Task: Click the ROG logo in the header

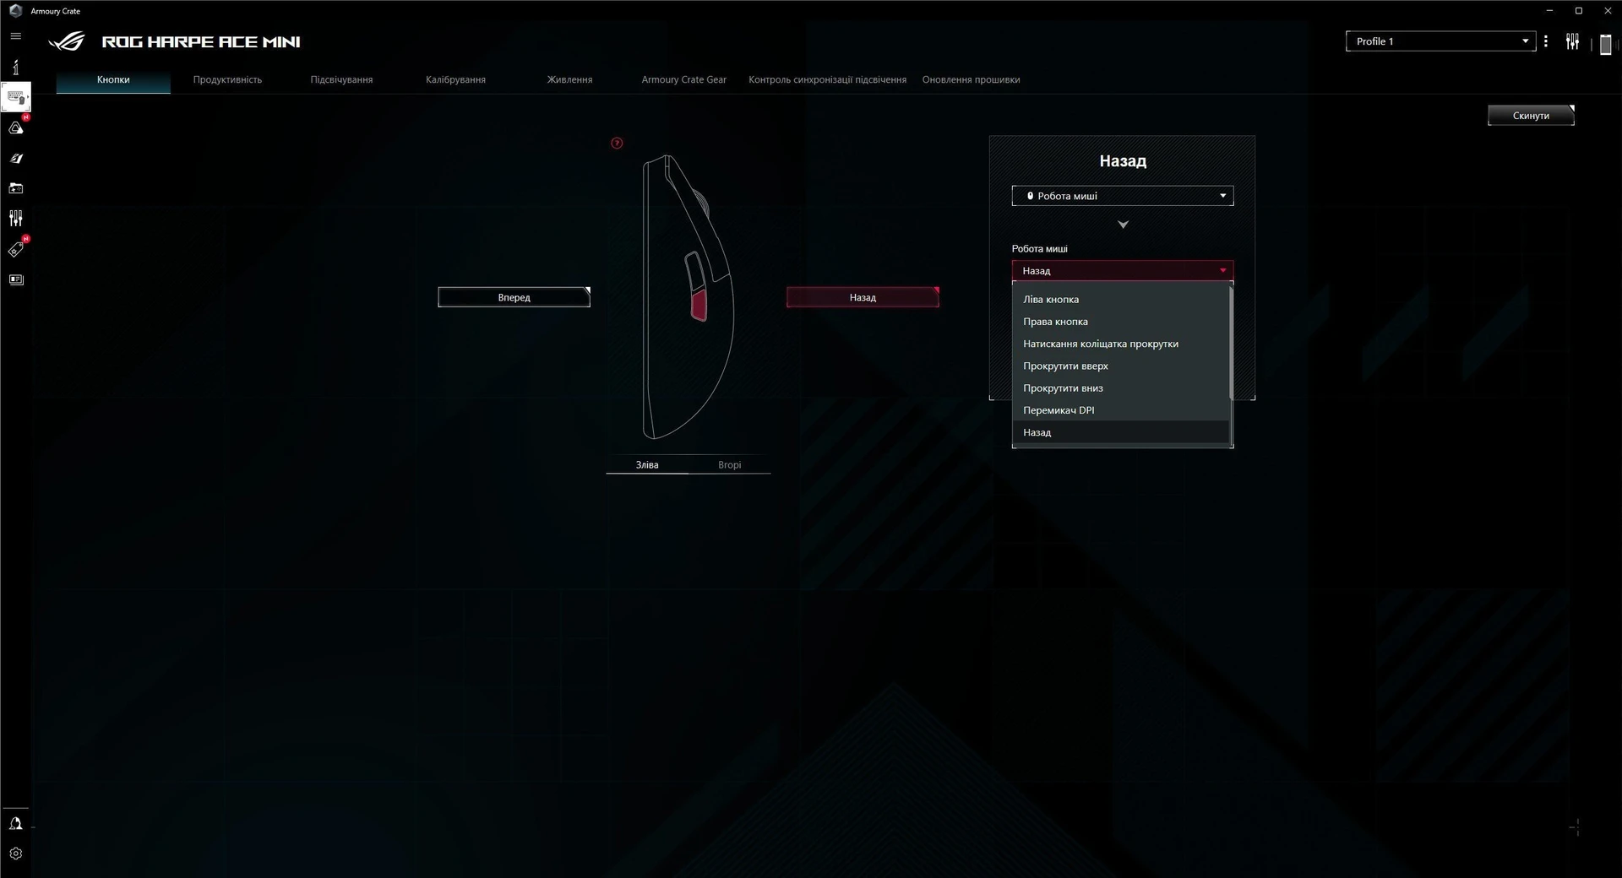Action: tap(67, 41)
